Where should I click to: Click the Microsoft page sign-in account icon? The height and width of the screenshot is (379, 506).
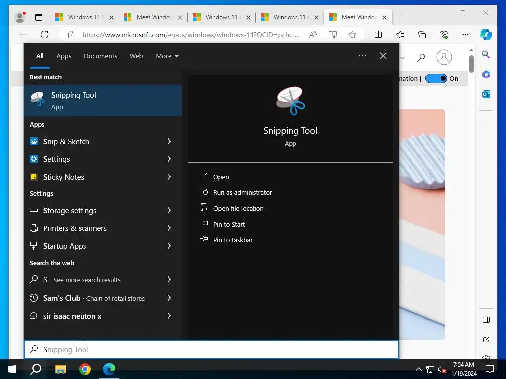[x=444, y=57]
